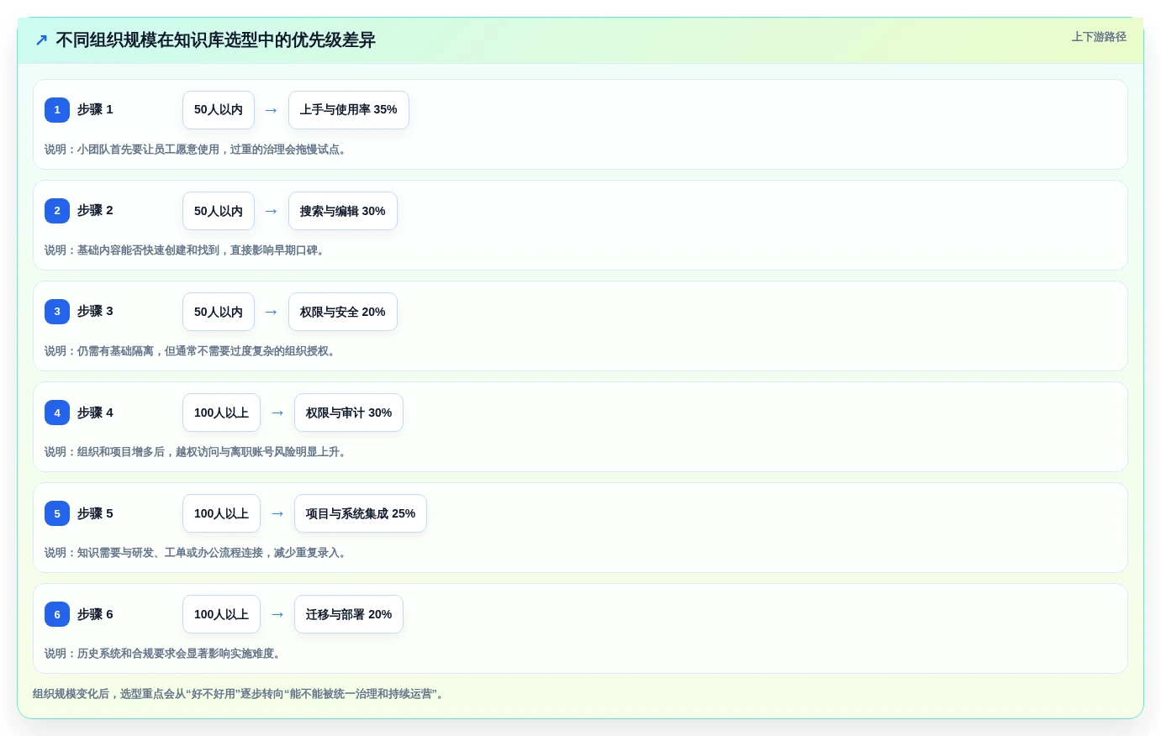
Task: Select the step number 6 badge
Action: [57, 614]
